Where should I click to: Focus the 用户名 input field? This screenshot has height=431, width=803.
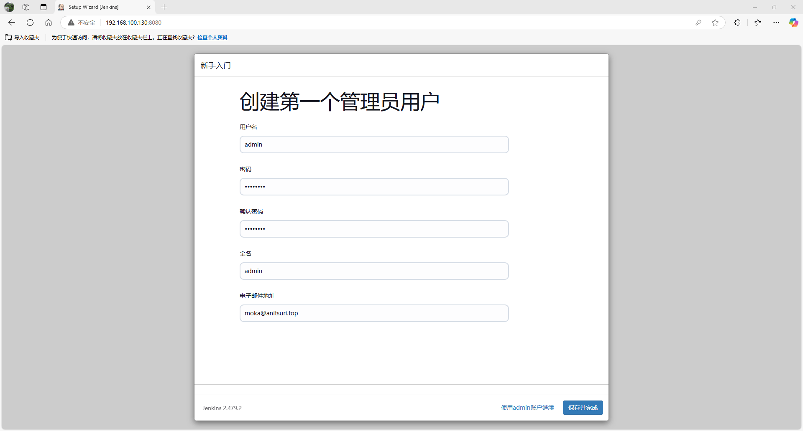pyautogui.click(x=374, y=145)
